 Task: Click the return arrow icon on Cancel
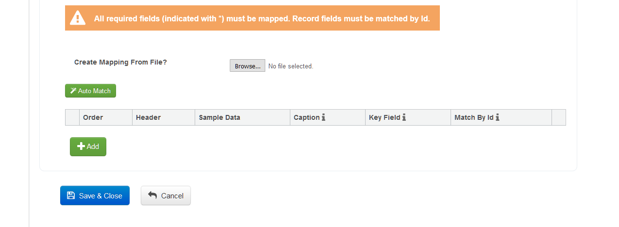click(x=152, y=195)
